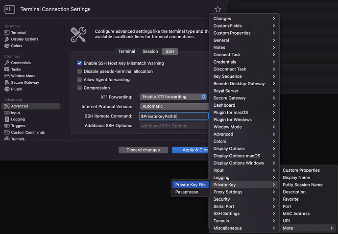
Task: Select the Tasks sidebar icon
Action: [7, 70]
